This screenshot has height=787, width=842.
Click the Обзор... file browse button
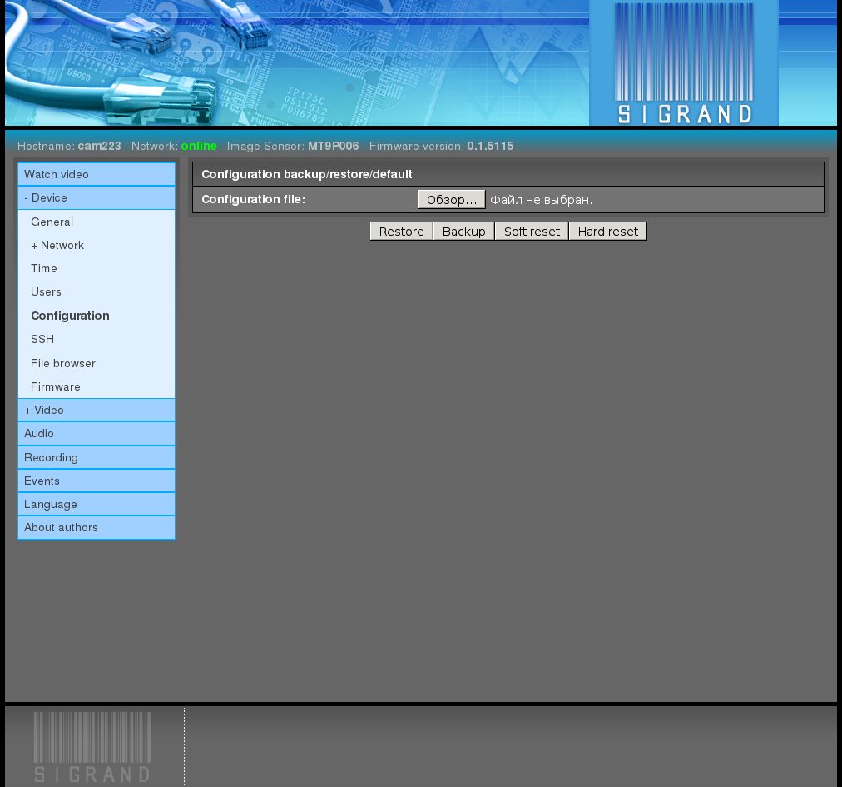(452, 199)
